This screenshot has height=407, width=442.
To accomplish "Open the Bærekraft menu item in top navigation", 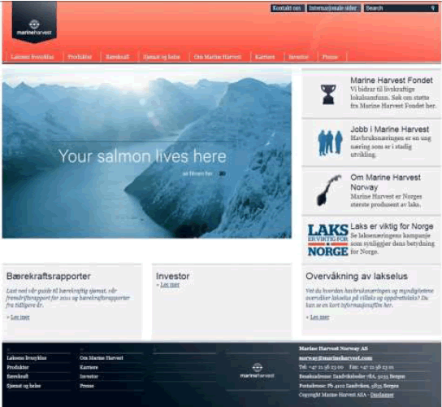I will (x=118, y=57).
